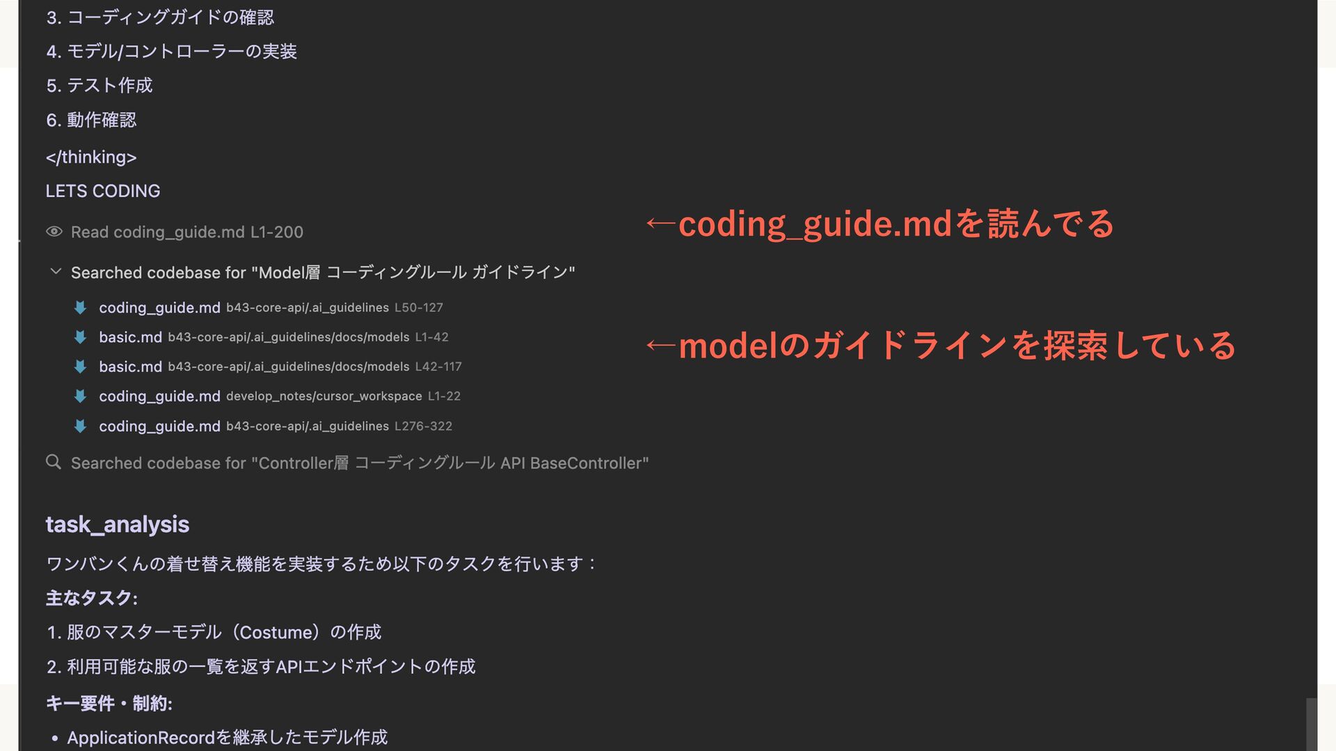
Task: Click the LETS CODING text line
Action: point(103,191)
